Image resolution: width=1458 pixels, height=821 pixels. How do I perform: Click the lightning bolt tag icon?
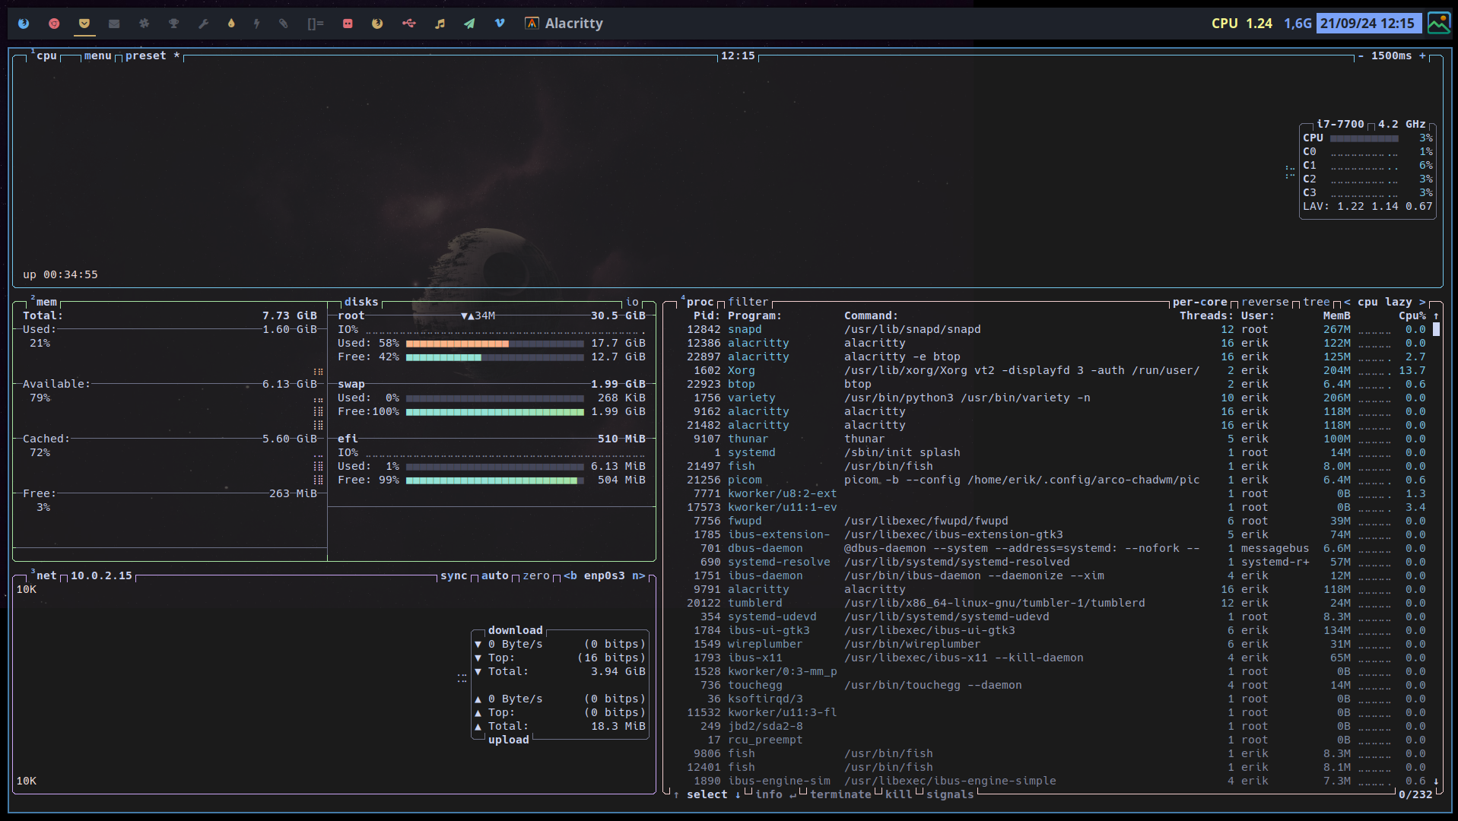pos(257,24)
